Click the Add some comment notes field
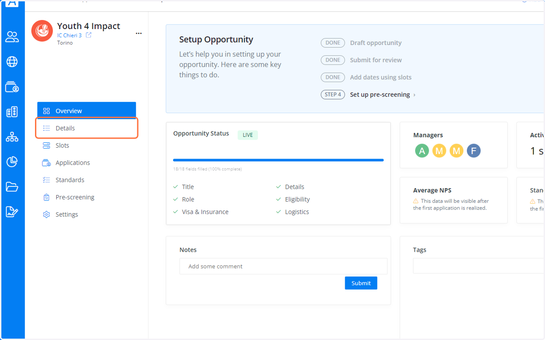The width and height of the screenshot is (545, 340). [x=283, y=266]
